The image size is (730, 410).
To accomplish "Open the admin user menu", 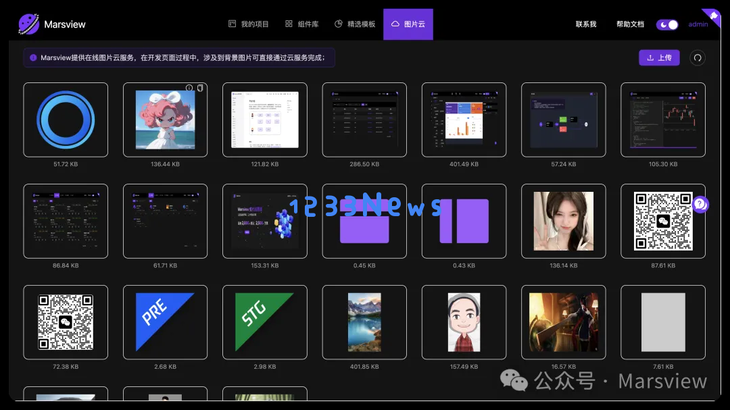I will [698, 24].
